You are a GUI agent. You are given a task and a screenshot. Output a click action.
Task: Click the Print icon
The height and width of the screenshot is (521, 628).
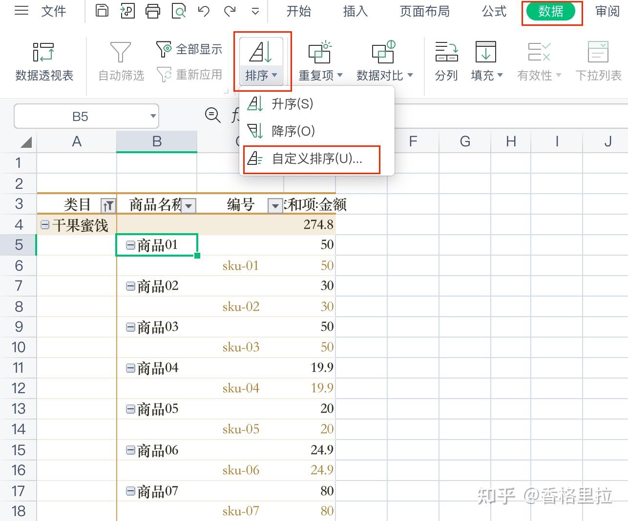tap(153, 11)
